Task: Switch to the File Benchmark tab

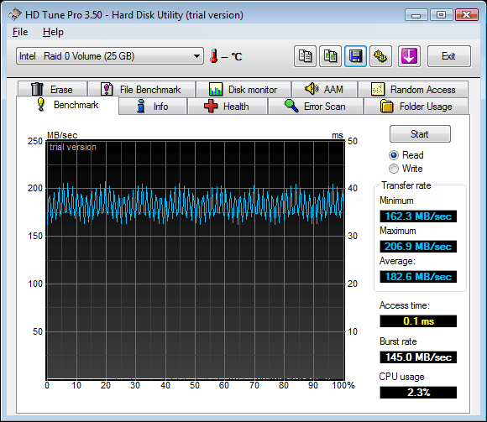Action: (x=142, y=90)
